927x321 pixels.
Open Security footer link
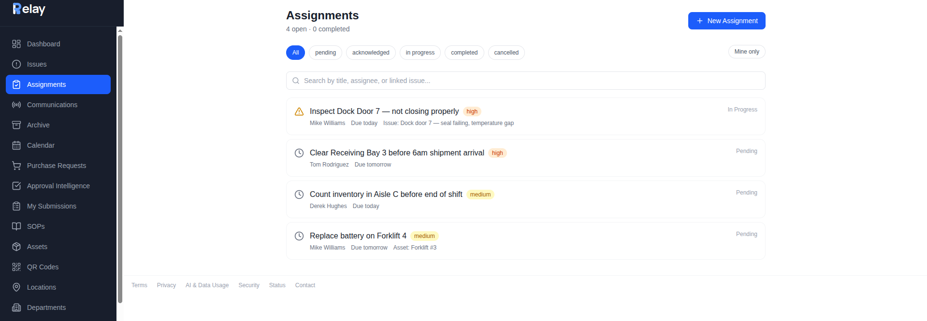coord(249,285)
